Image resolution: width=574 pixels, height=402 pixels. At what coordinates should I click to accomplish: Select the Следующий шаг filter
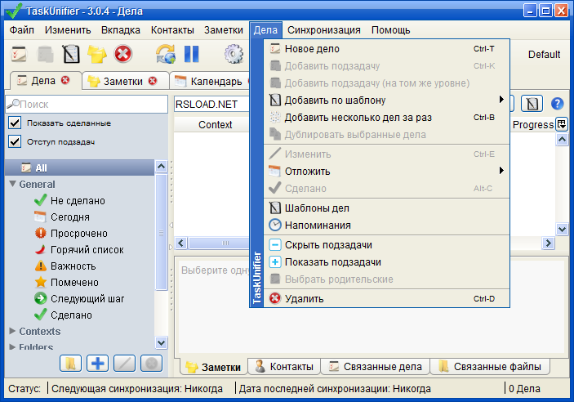[79, 299]
